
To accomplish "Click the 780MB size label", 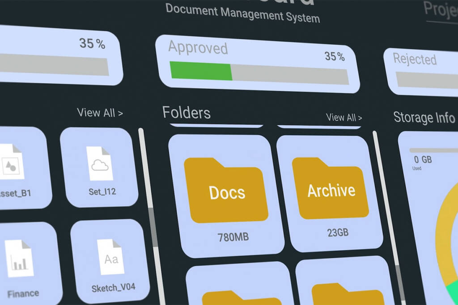I will tap(233, 237).
